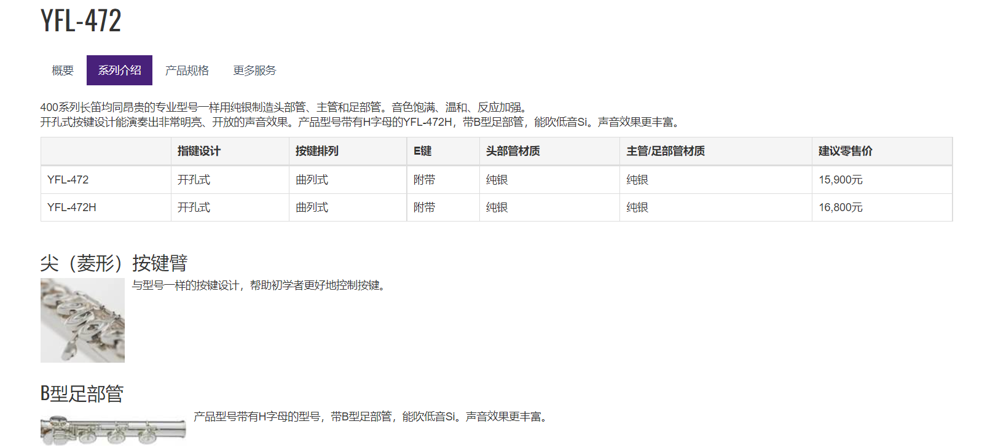998x448 pixels.
Task: Open the 更多服务 tab
Action: 254,71
